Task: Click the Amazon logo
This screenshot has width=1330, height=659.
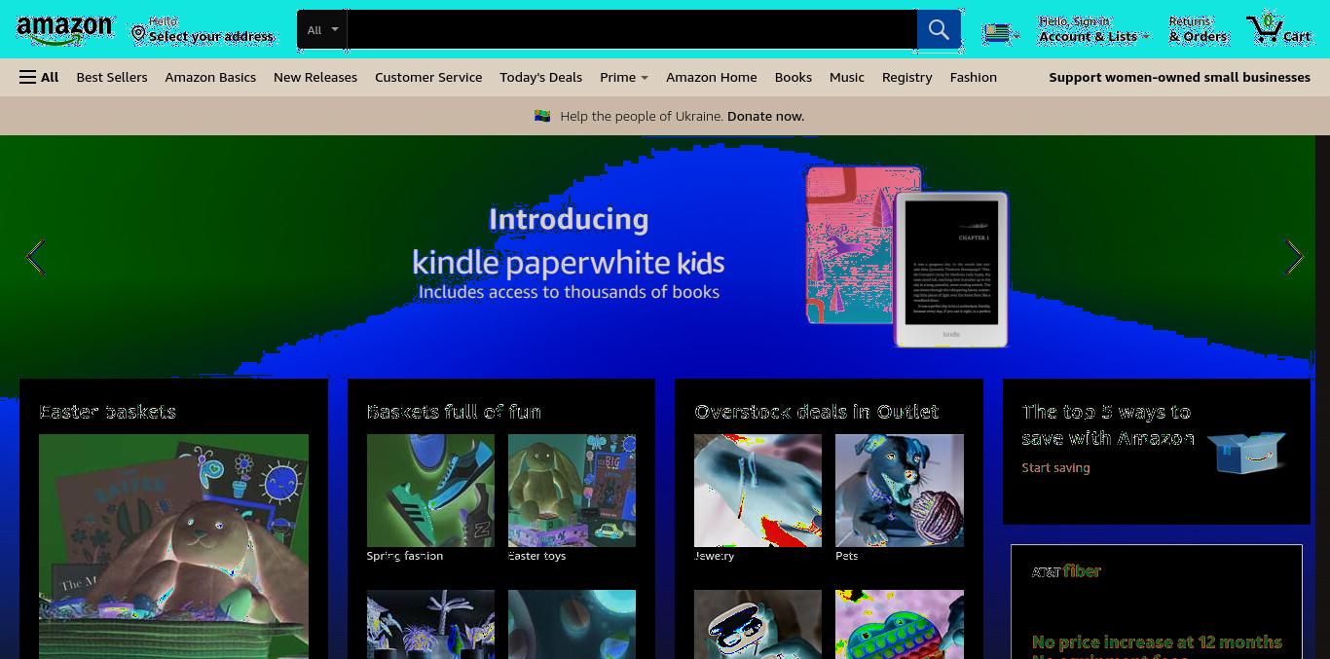Action: tap(64, 30)
